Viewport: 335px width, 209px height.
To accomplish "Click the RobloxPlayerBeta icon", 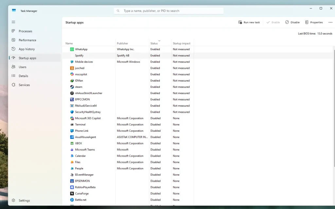I will coord(72,187).
